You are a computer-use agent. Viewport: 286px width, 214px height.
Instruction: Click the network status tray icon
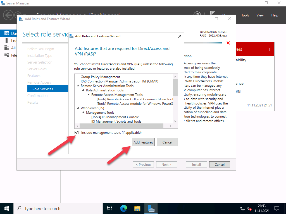coord(243,208)
